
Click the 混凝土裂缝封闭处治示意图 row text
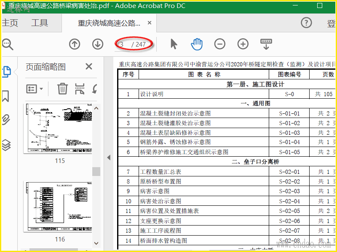pyautogui.click(x=175, y=113)
